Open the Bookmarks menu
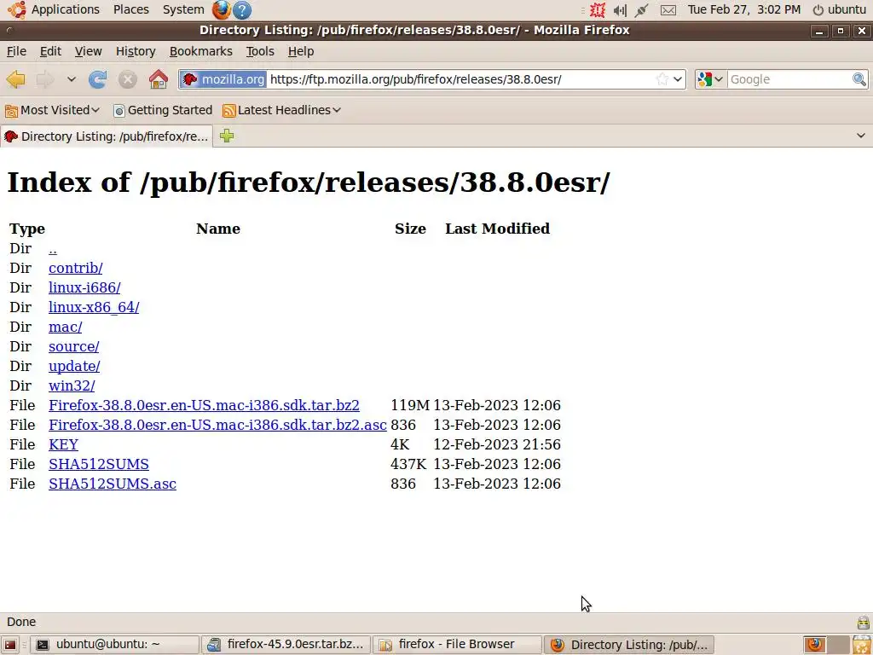The width and height of the screenshot is (873, 655). click(200, 51)
